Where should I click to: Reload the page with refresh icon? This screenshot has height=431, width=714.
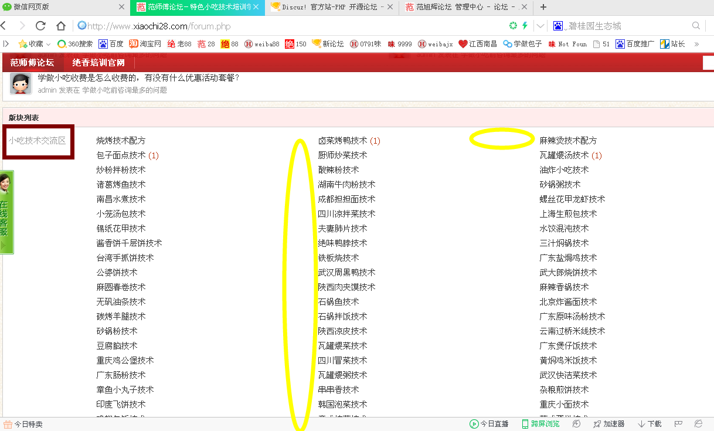tap(40, 26)
